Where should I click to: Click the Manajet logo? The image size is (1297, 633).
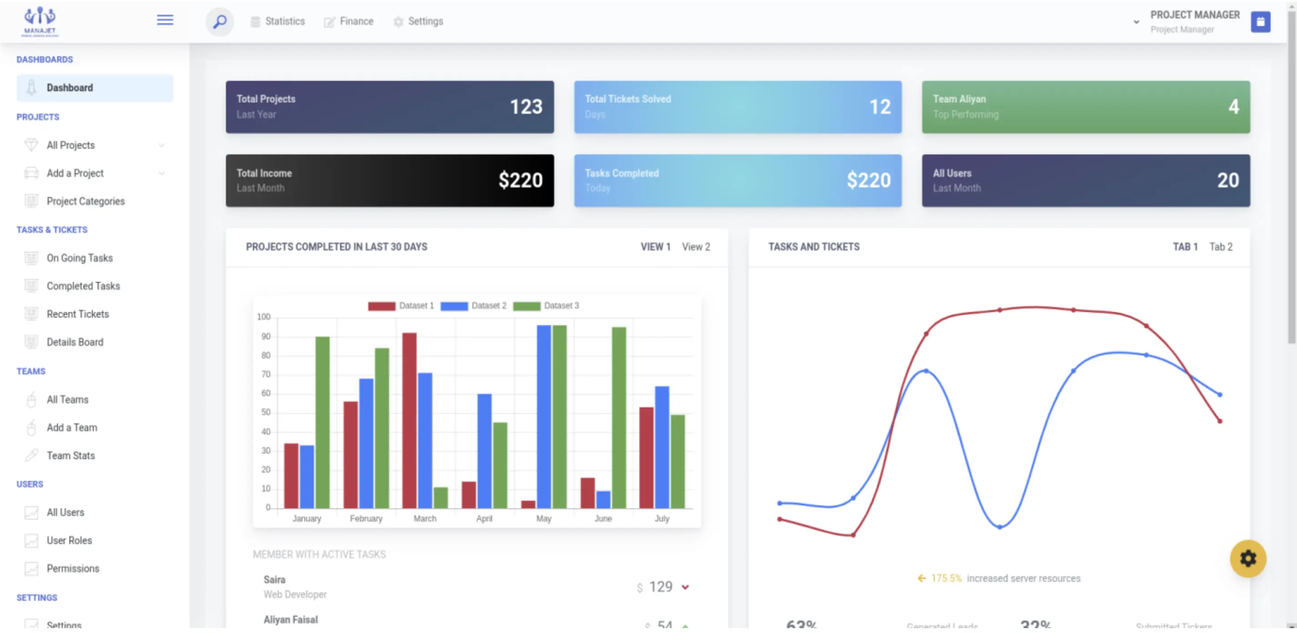point(40,22)
